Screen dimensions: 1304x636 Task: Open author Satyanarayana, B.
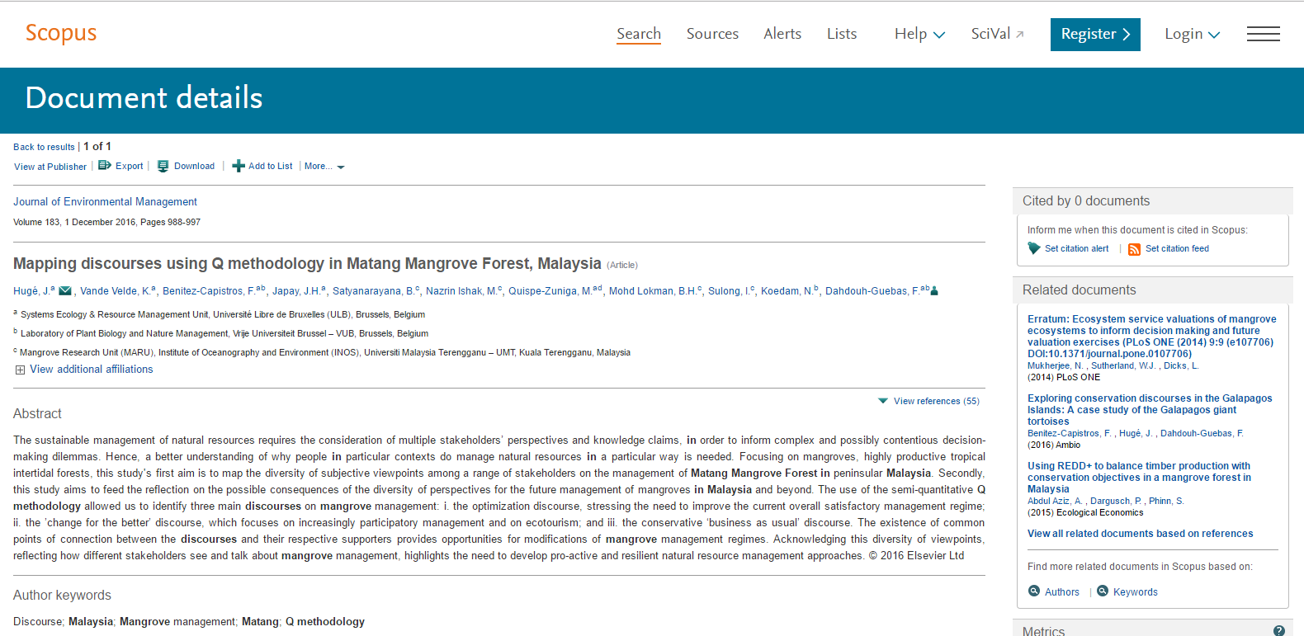(x=373, y=290)
